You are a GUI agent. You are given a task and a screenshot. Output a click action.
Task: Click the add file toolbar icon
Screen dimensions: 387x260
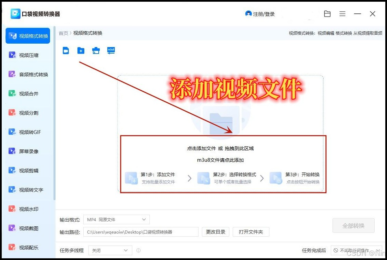pyautogui.click(x=66, y=50)
